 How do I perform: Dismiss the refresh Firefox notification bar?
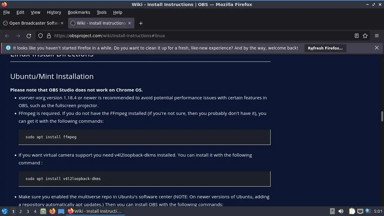(x=377, y=48)
